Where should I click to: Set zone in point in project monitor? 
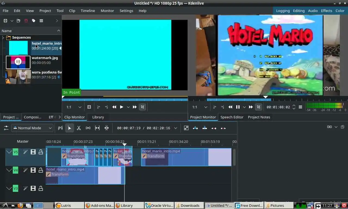click(x=215, y=107)
